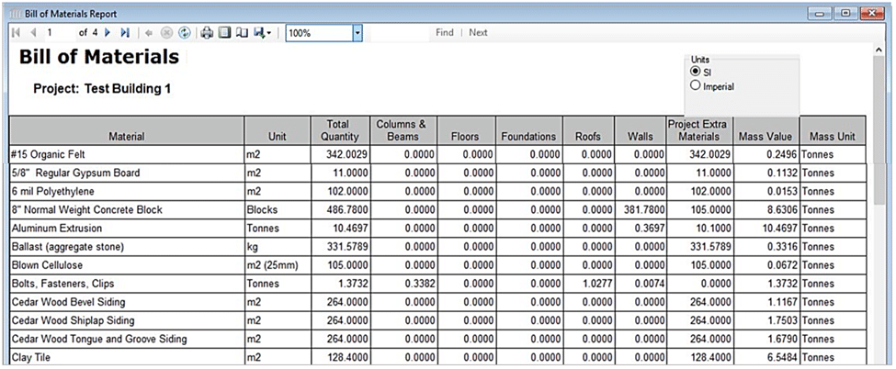Select the Cedar Wood Bevel Siding cell
Screen dimensions: 896x369
127,302
